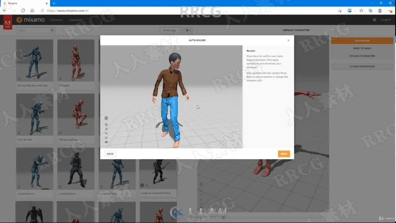Reload the page with refresh icon
Viewport: 396px width, 223px height.
23,11
